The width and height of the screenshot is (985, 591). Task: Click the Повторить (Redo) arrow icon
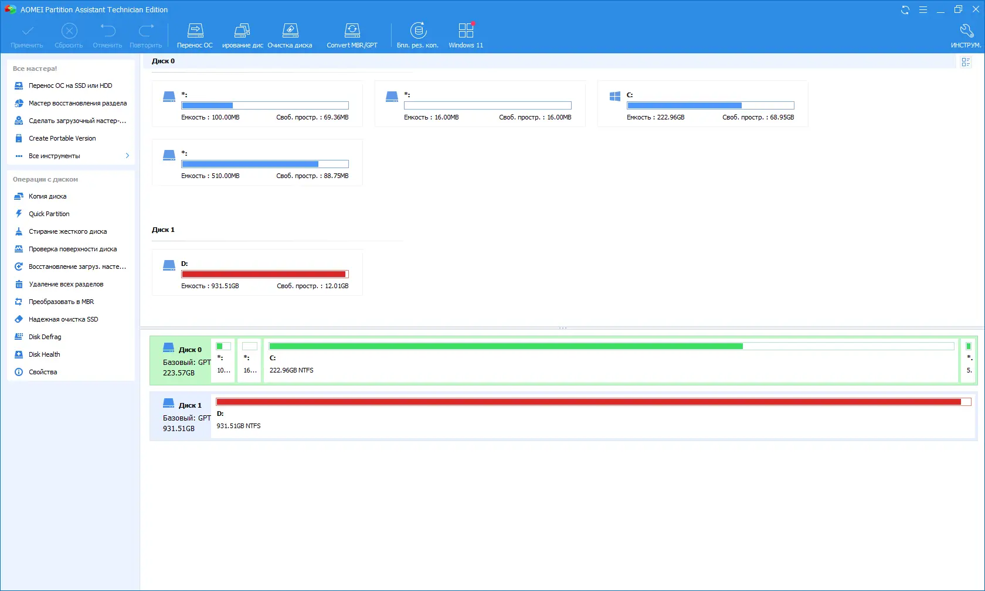coord(146,30)
